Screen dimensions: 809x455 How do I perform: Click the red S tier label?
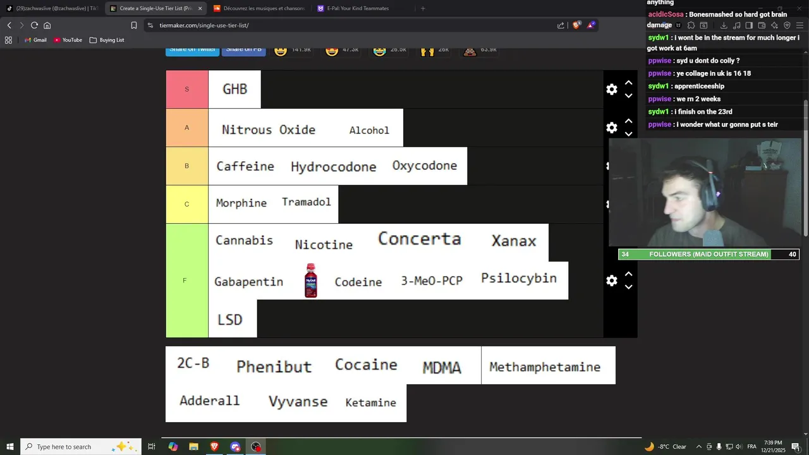[186, 89]
